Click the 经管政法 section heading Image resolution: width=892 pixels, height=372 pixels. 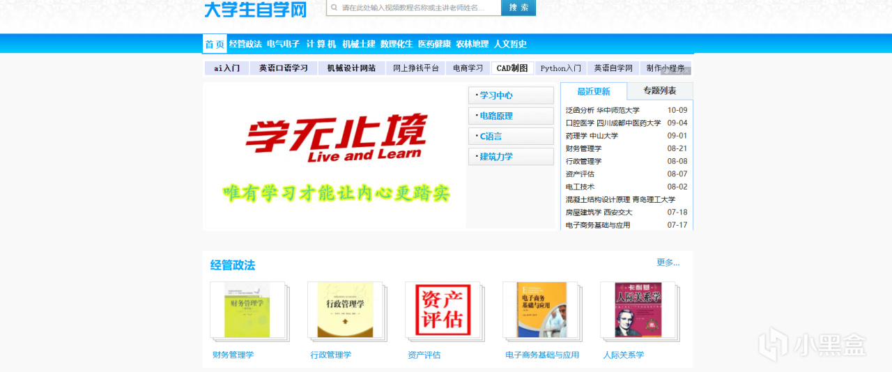pos(233,265)
